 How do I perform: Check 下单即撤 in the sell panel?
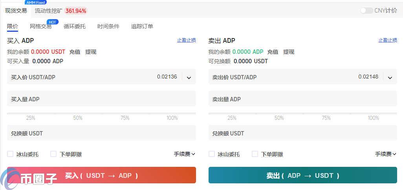[x=255, y=154]
